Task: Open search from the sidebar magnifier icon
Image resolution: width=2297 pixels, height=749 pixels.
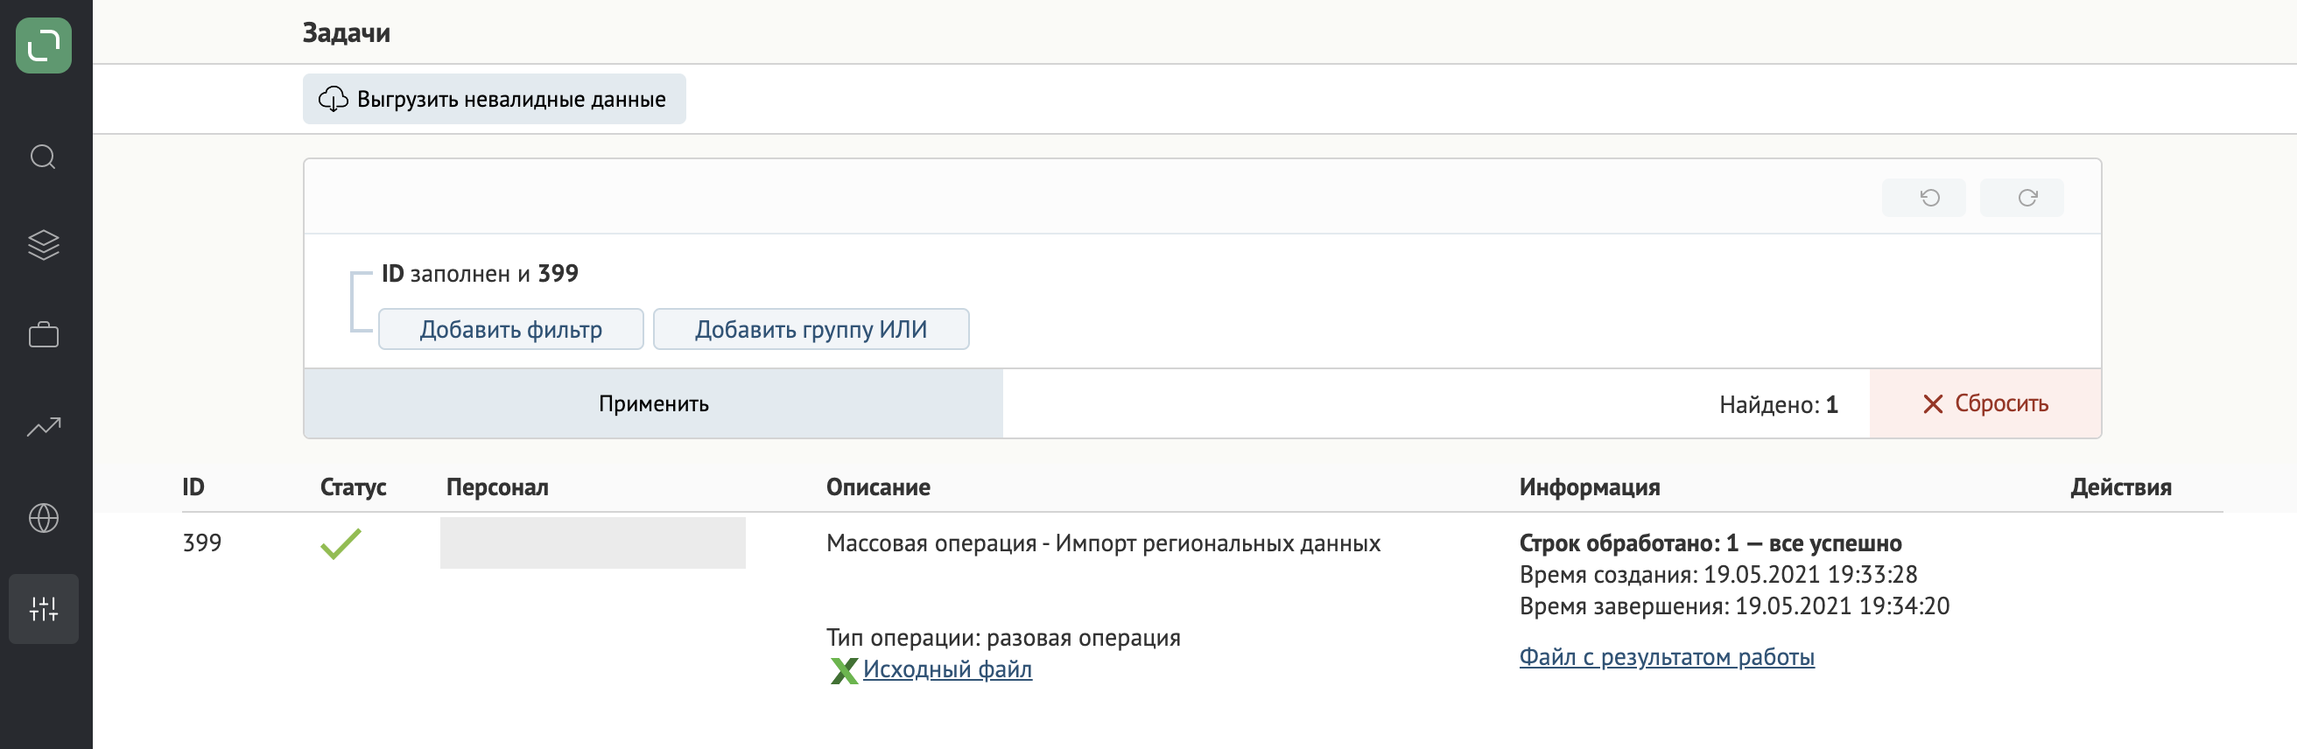Action: click(44, 157)
